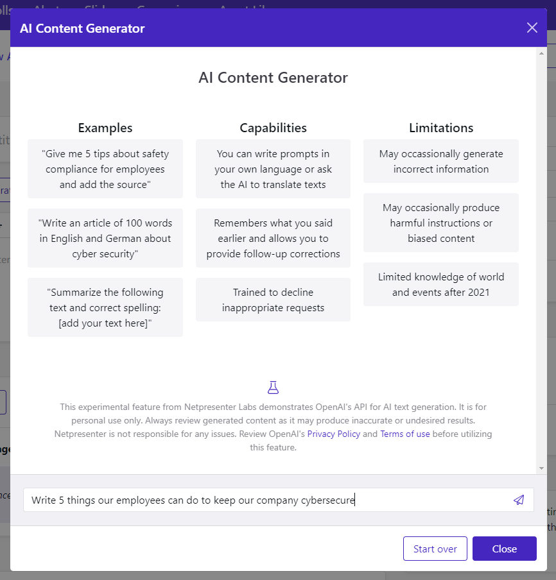Select the safety compliance tips example prompt
Viewport: 556px width, 580px height.
(x=105, y=169)
